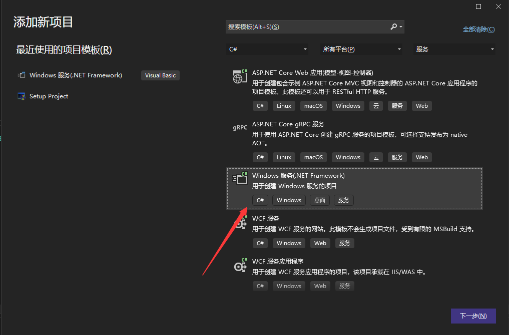The height and width of the screenshot is (335, 509).
Task: Open the 服务 project type filter dropdown
Action: click(x=454, y=49)
